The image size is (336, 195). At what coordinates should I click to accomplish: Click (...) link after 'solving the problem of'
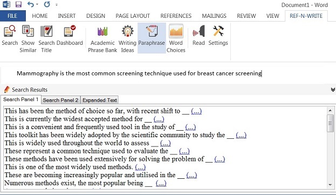pos(220,159)
